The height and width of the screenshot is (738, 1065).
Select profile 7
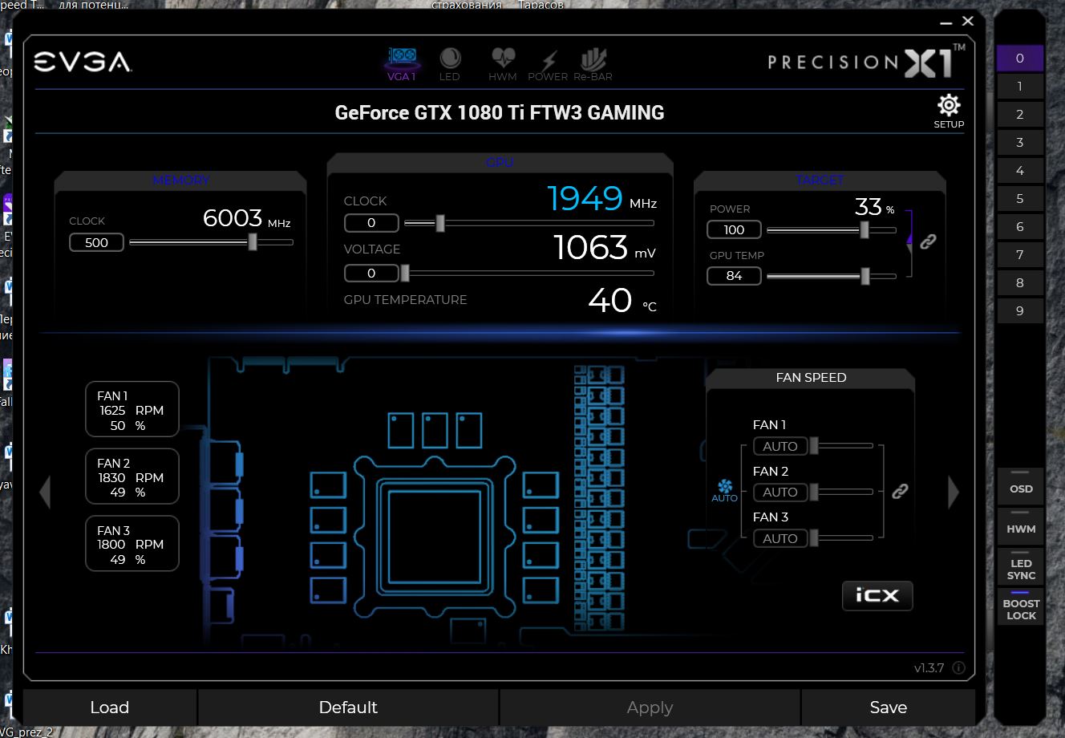tap(1020, 254)
